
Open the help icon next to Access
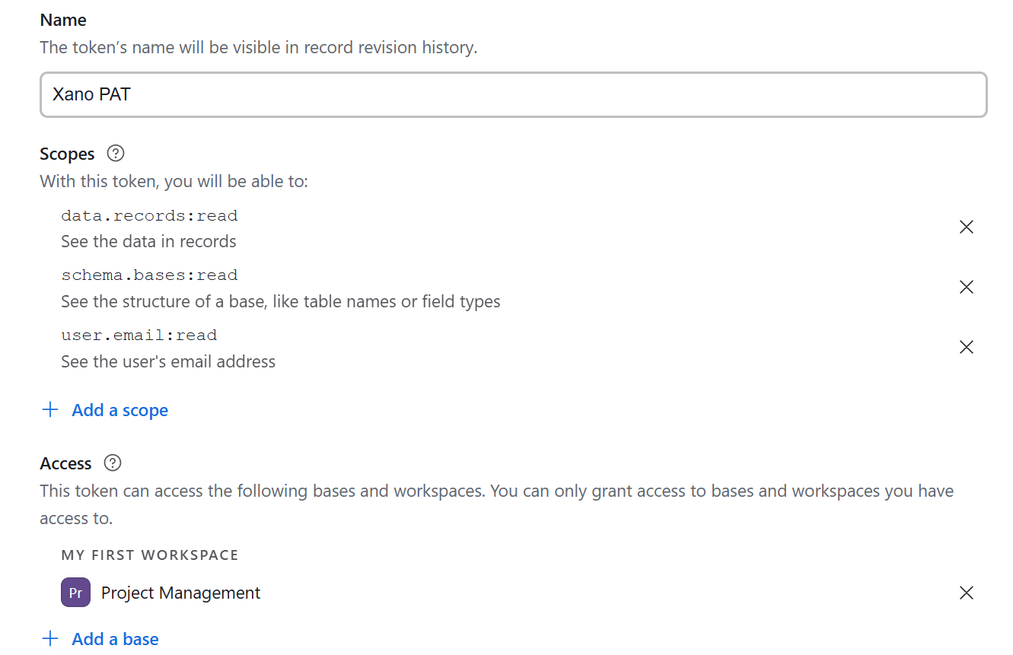click(x=113, y=463)
